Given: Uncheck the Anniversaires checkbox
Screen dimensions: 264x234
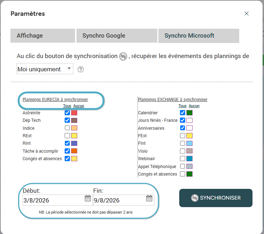Looking at the screenshot, I should coord(182,128).
